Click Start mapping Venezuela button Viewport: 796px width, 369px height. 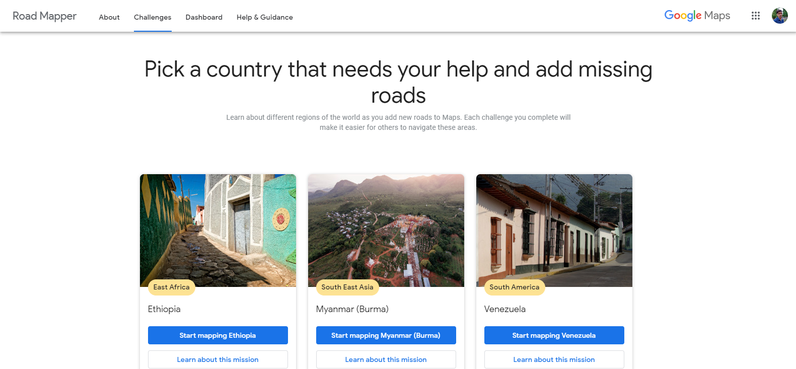pyautogui.click(x=554, y=335)
